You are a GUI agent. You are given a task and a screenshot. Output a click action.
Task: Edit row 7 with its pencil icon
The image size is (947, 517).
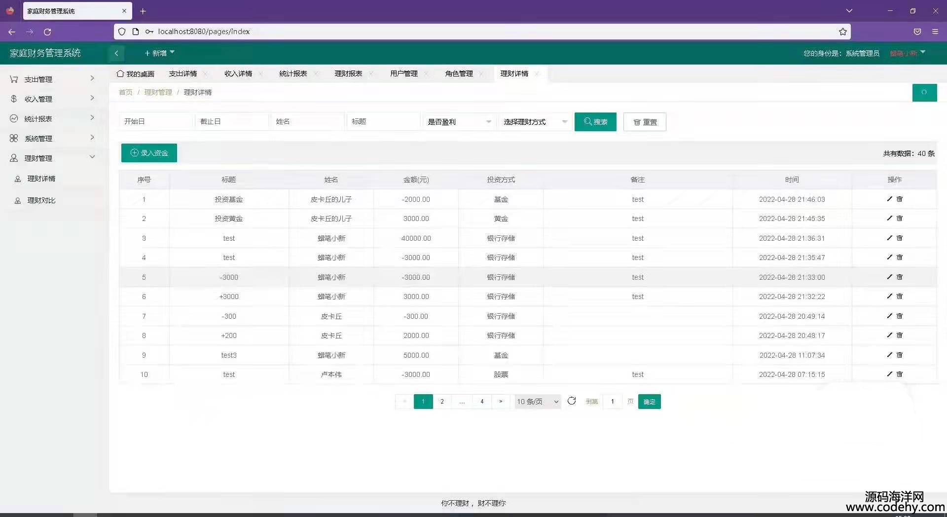tap(889, 316)
